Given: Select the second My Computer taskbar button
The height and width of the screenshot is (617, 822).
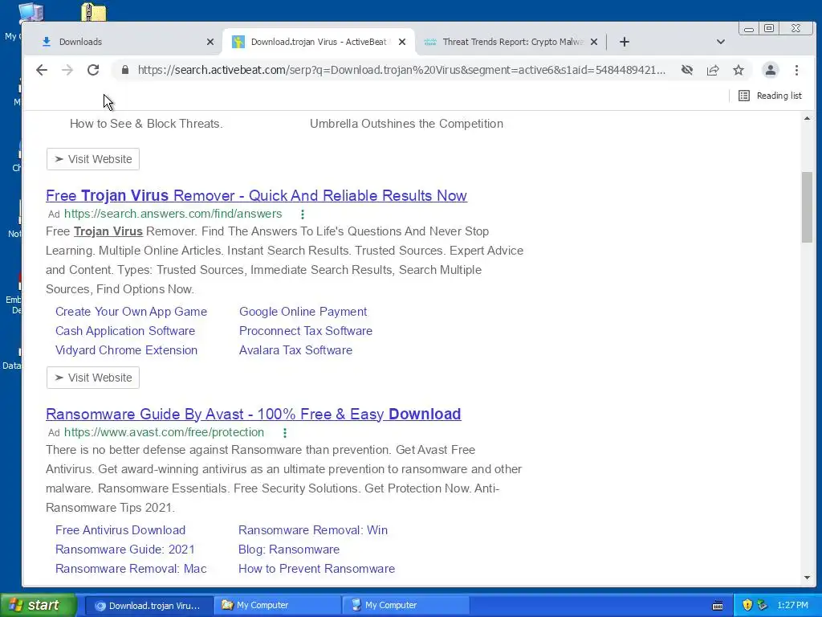Looking at the screenshot, I should tap(405, 606).
